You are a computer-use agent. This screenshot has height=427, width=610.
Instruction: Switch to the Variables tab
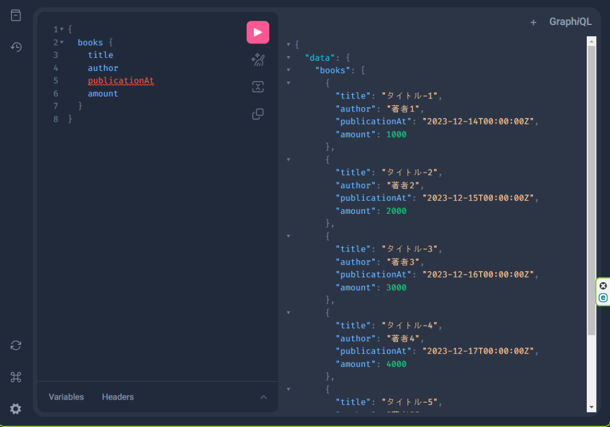tap(66, 397)
